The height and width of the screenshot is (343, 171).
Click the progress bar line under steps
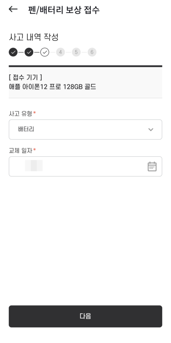pos(85,66)
